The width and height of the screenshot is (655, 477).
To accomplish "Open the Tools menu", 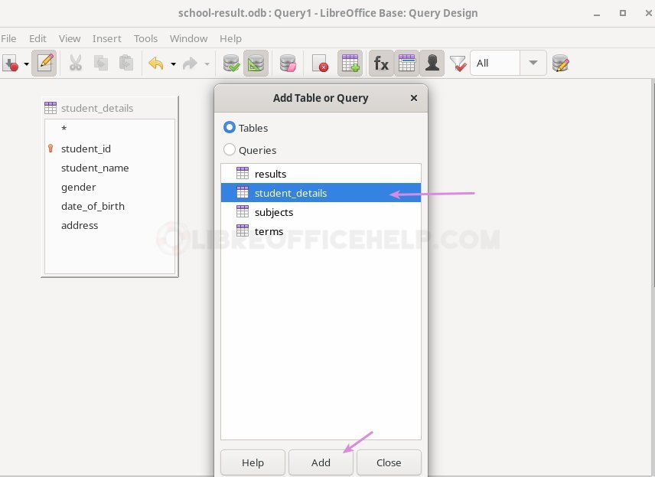I will pyautogui.click(x=146, y=38).
